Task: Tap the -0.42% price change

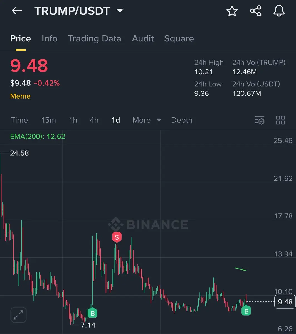Action: [47, 83]
